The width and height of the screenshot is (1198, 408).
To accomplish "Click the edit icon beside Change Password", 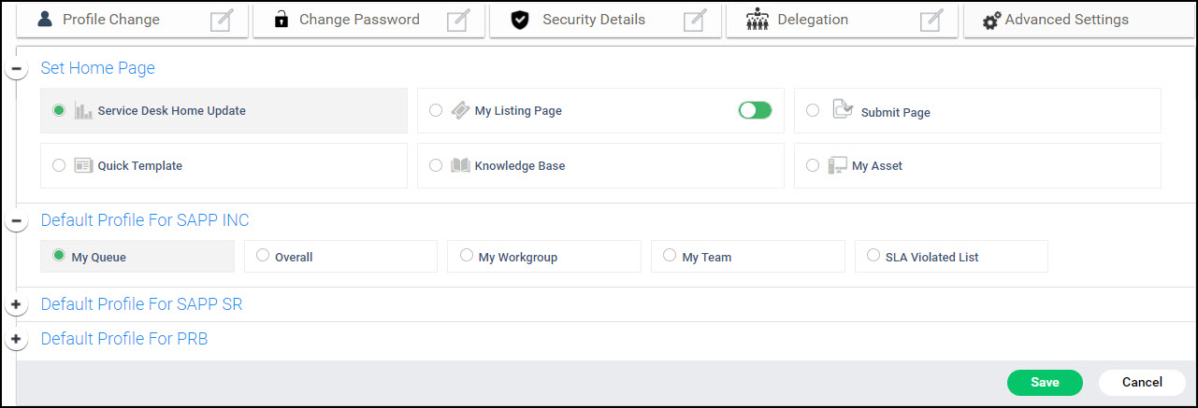I will [457, 20].
